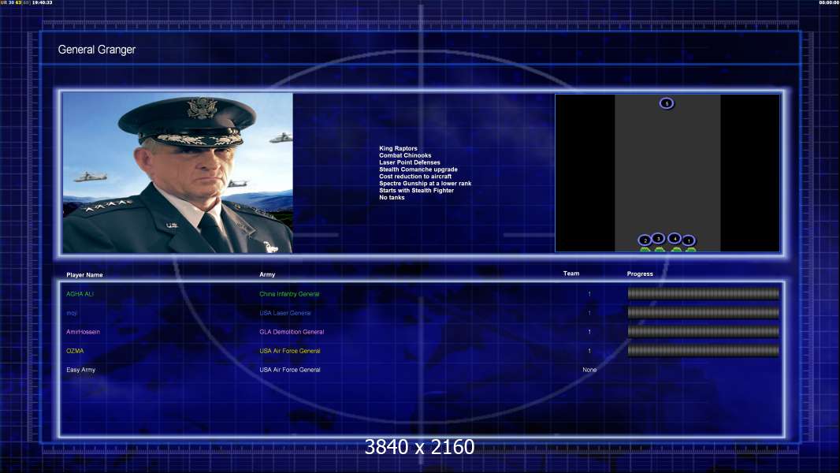Click the 'Combat Chinooks' feature line

click(405, 155)
